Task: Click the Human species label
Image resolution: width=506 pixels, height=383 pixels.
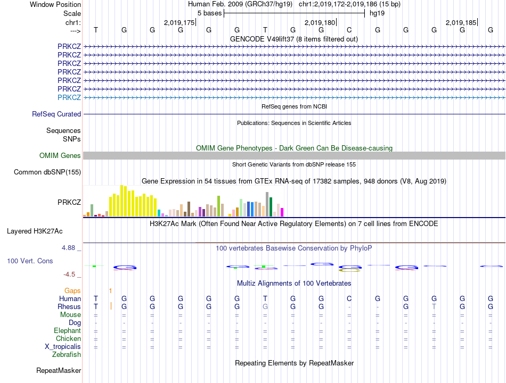Action: click(x=70, y=298)
